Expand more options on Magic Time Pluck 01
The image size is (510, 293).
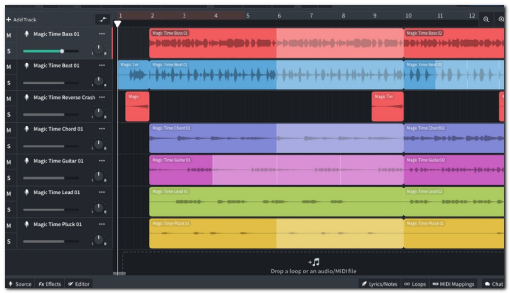point(102,224)
